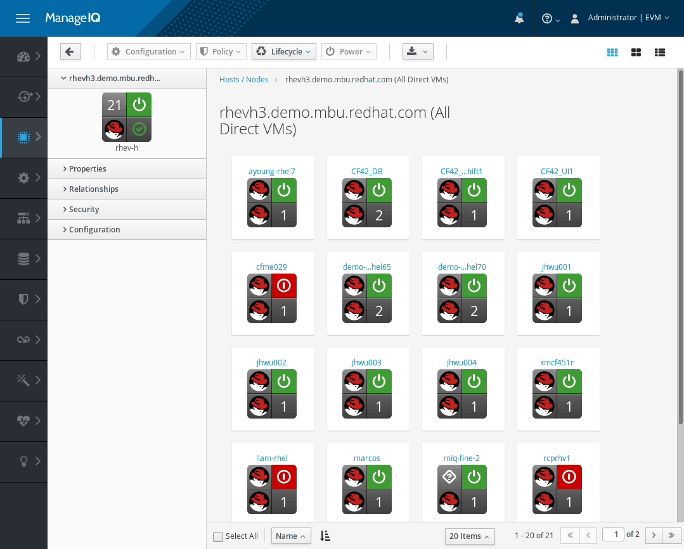
Task: Open the 20 Items per-page dropdown
Action: (469, 536)
